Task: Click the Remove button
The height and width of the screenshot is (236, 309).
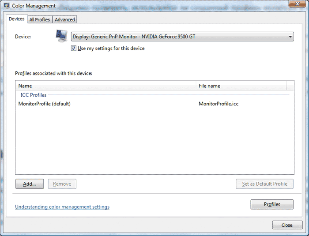Action: click(x=62, y=184)
